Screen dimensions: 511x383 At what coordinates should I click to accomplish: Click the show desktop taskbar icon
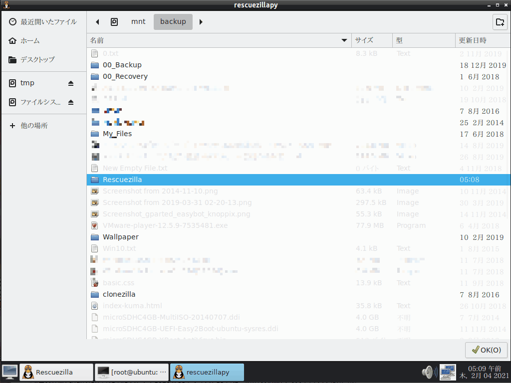click(x=10, y=372)
